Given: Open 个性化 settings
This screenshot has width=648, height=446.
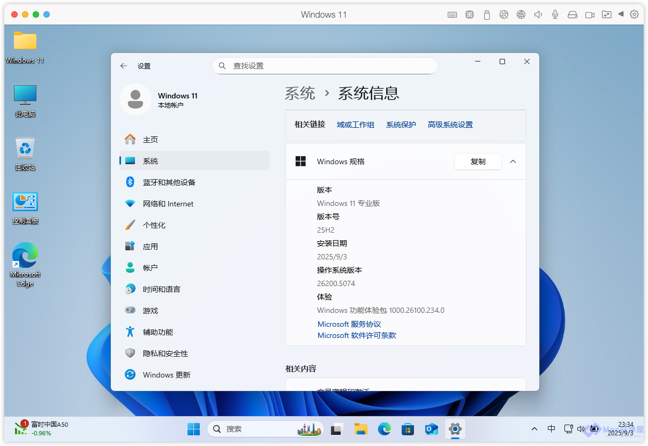Looking at the screenshot, I should pyautogui.click(x=194, y=225).
